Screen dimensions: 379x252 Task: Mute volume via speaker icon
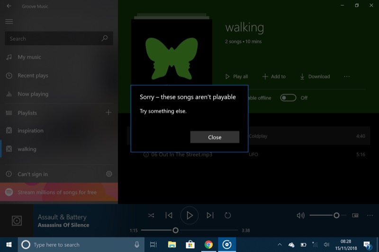pyautogui.click(x=300, y=215)
